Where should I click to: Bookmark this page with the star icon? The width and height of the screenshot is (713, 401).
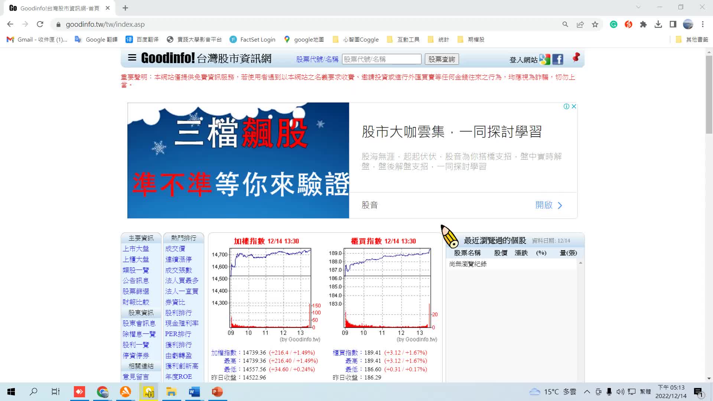(595, 24)
